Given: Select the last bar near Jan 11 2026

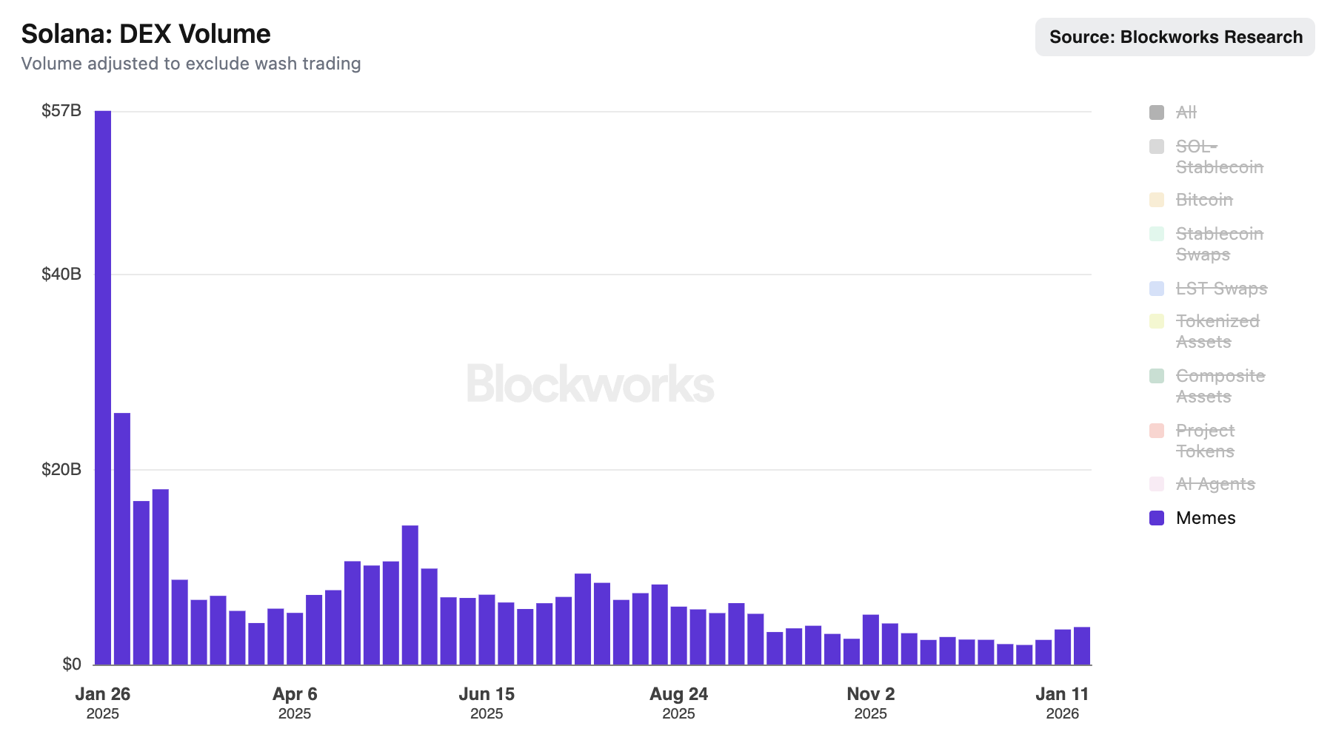Looking at the screenshot, I should pos(1082,646).
